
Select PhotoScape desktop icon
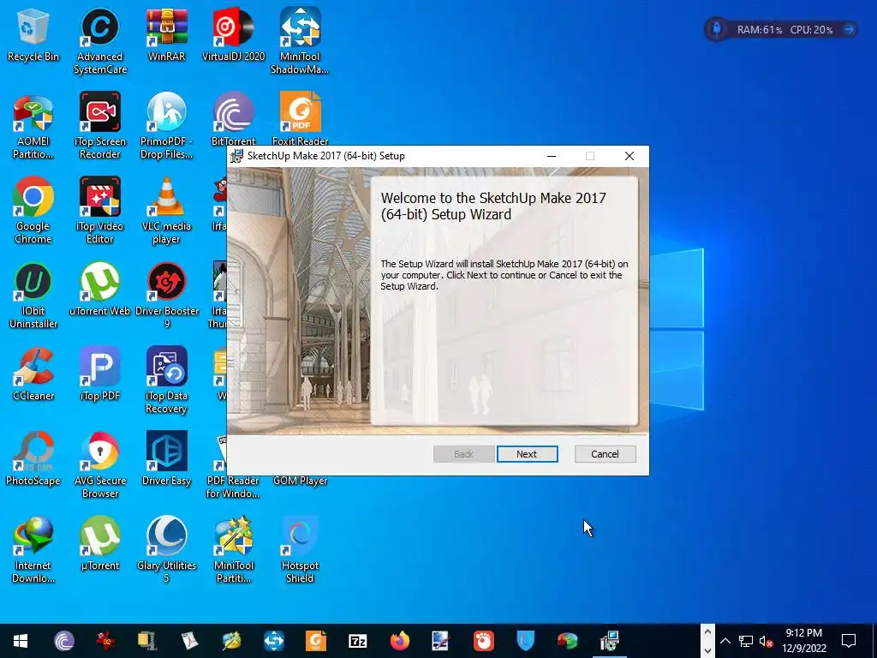point(33,459)
